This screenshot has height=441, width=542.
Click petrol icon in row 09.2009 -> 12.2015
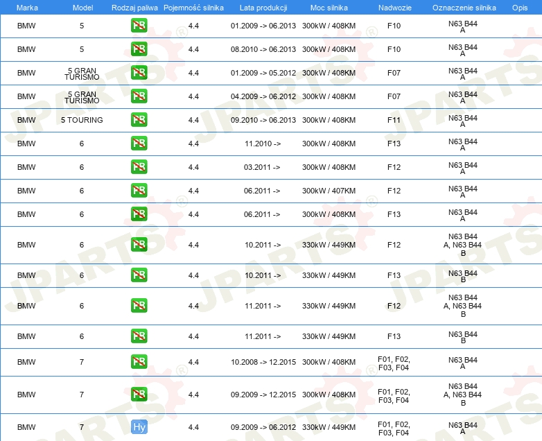139,394
